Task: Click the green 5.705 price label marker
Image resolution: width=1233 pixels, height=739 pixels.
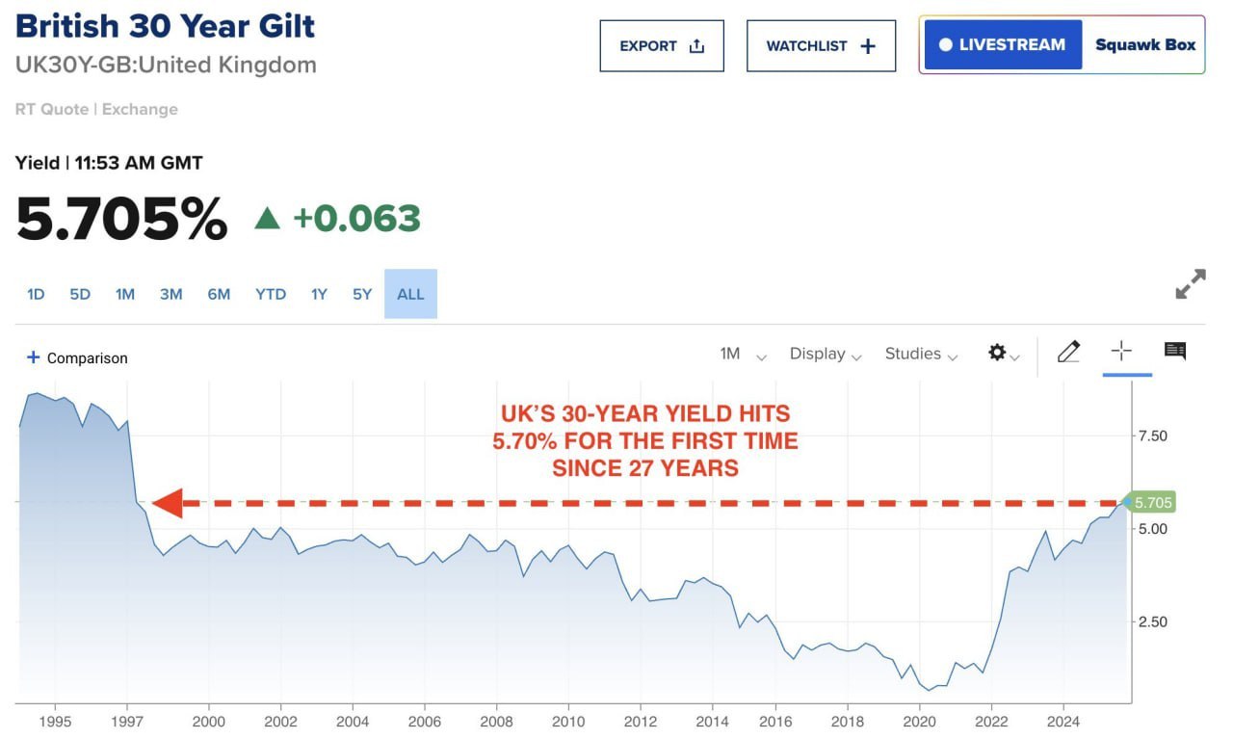Action: [1150, 503]
